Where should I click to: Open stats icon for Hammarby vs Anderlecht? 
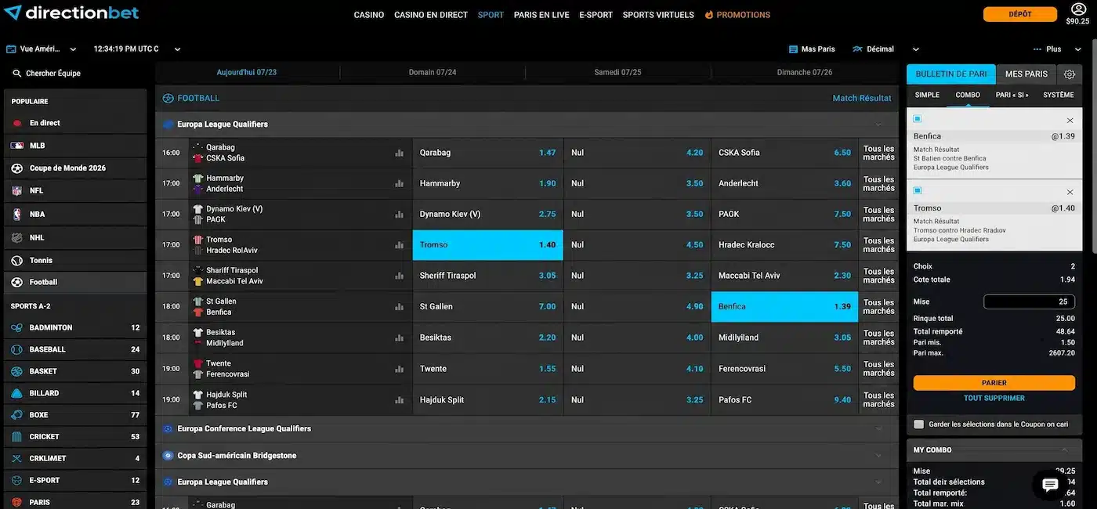pos(400,183)
